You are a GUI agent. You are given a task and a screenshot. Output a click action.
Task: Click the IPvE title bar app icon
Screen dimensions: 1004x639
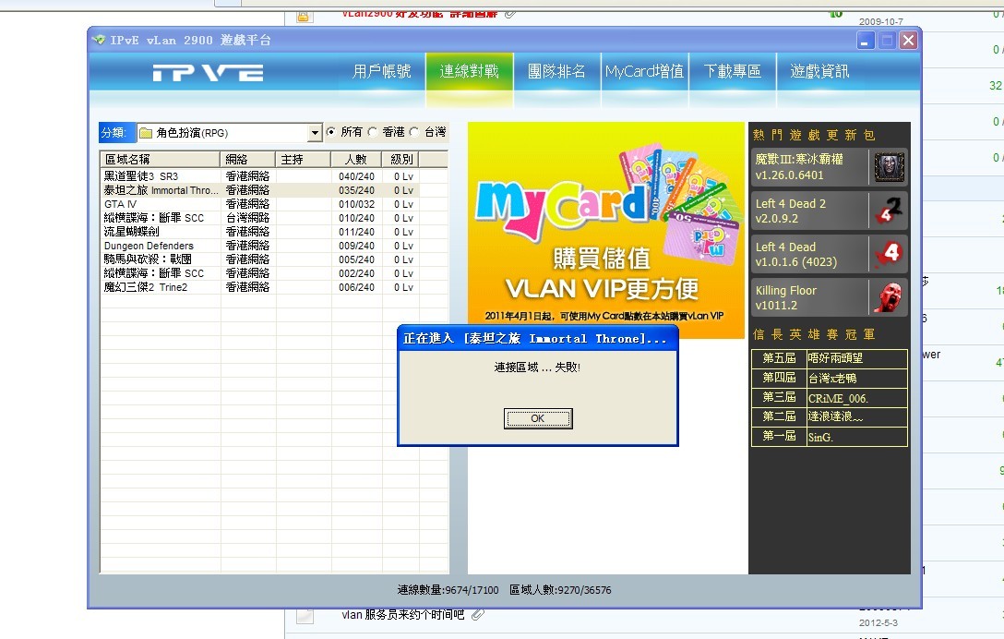click(x=100, y=41)
